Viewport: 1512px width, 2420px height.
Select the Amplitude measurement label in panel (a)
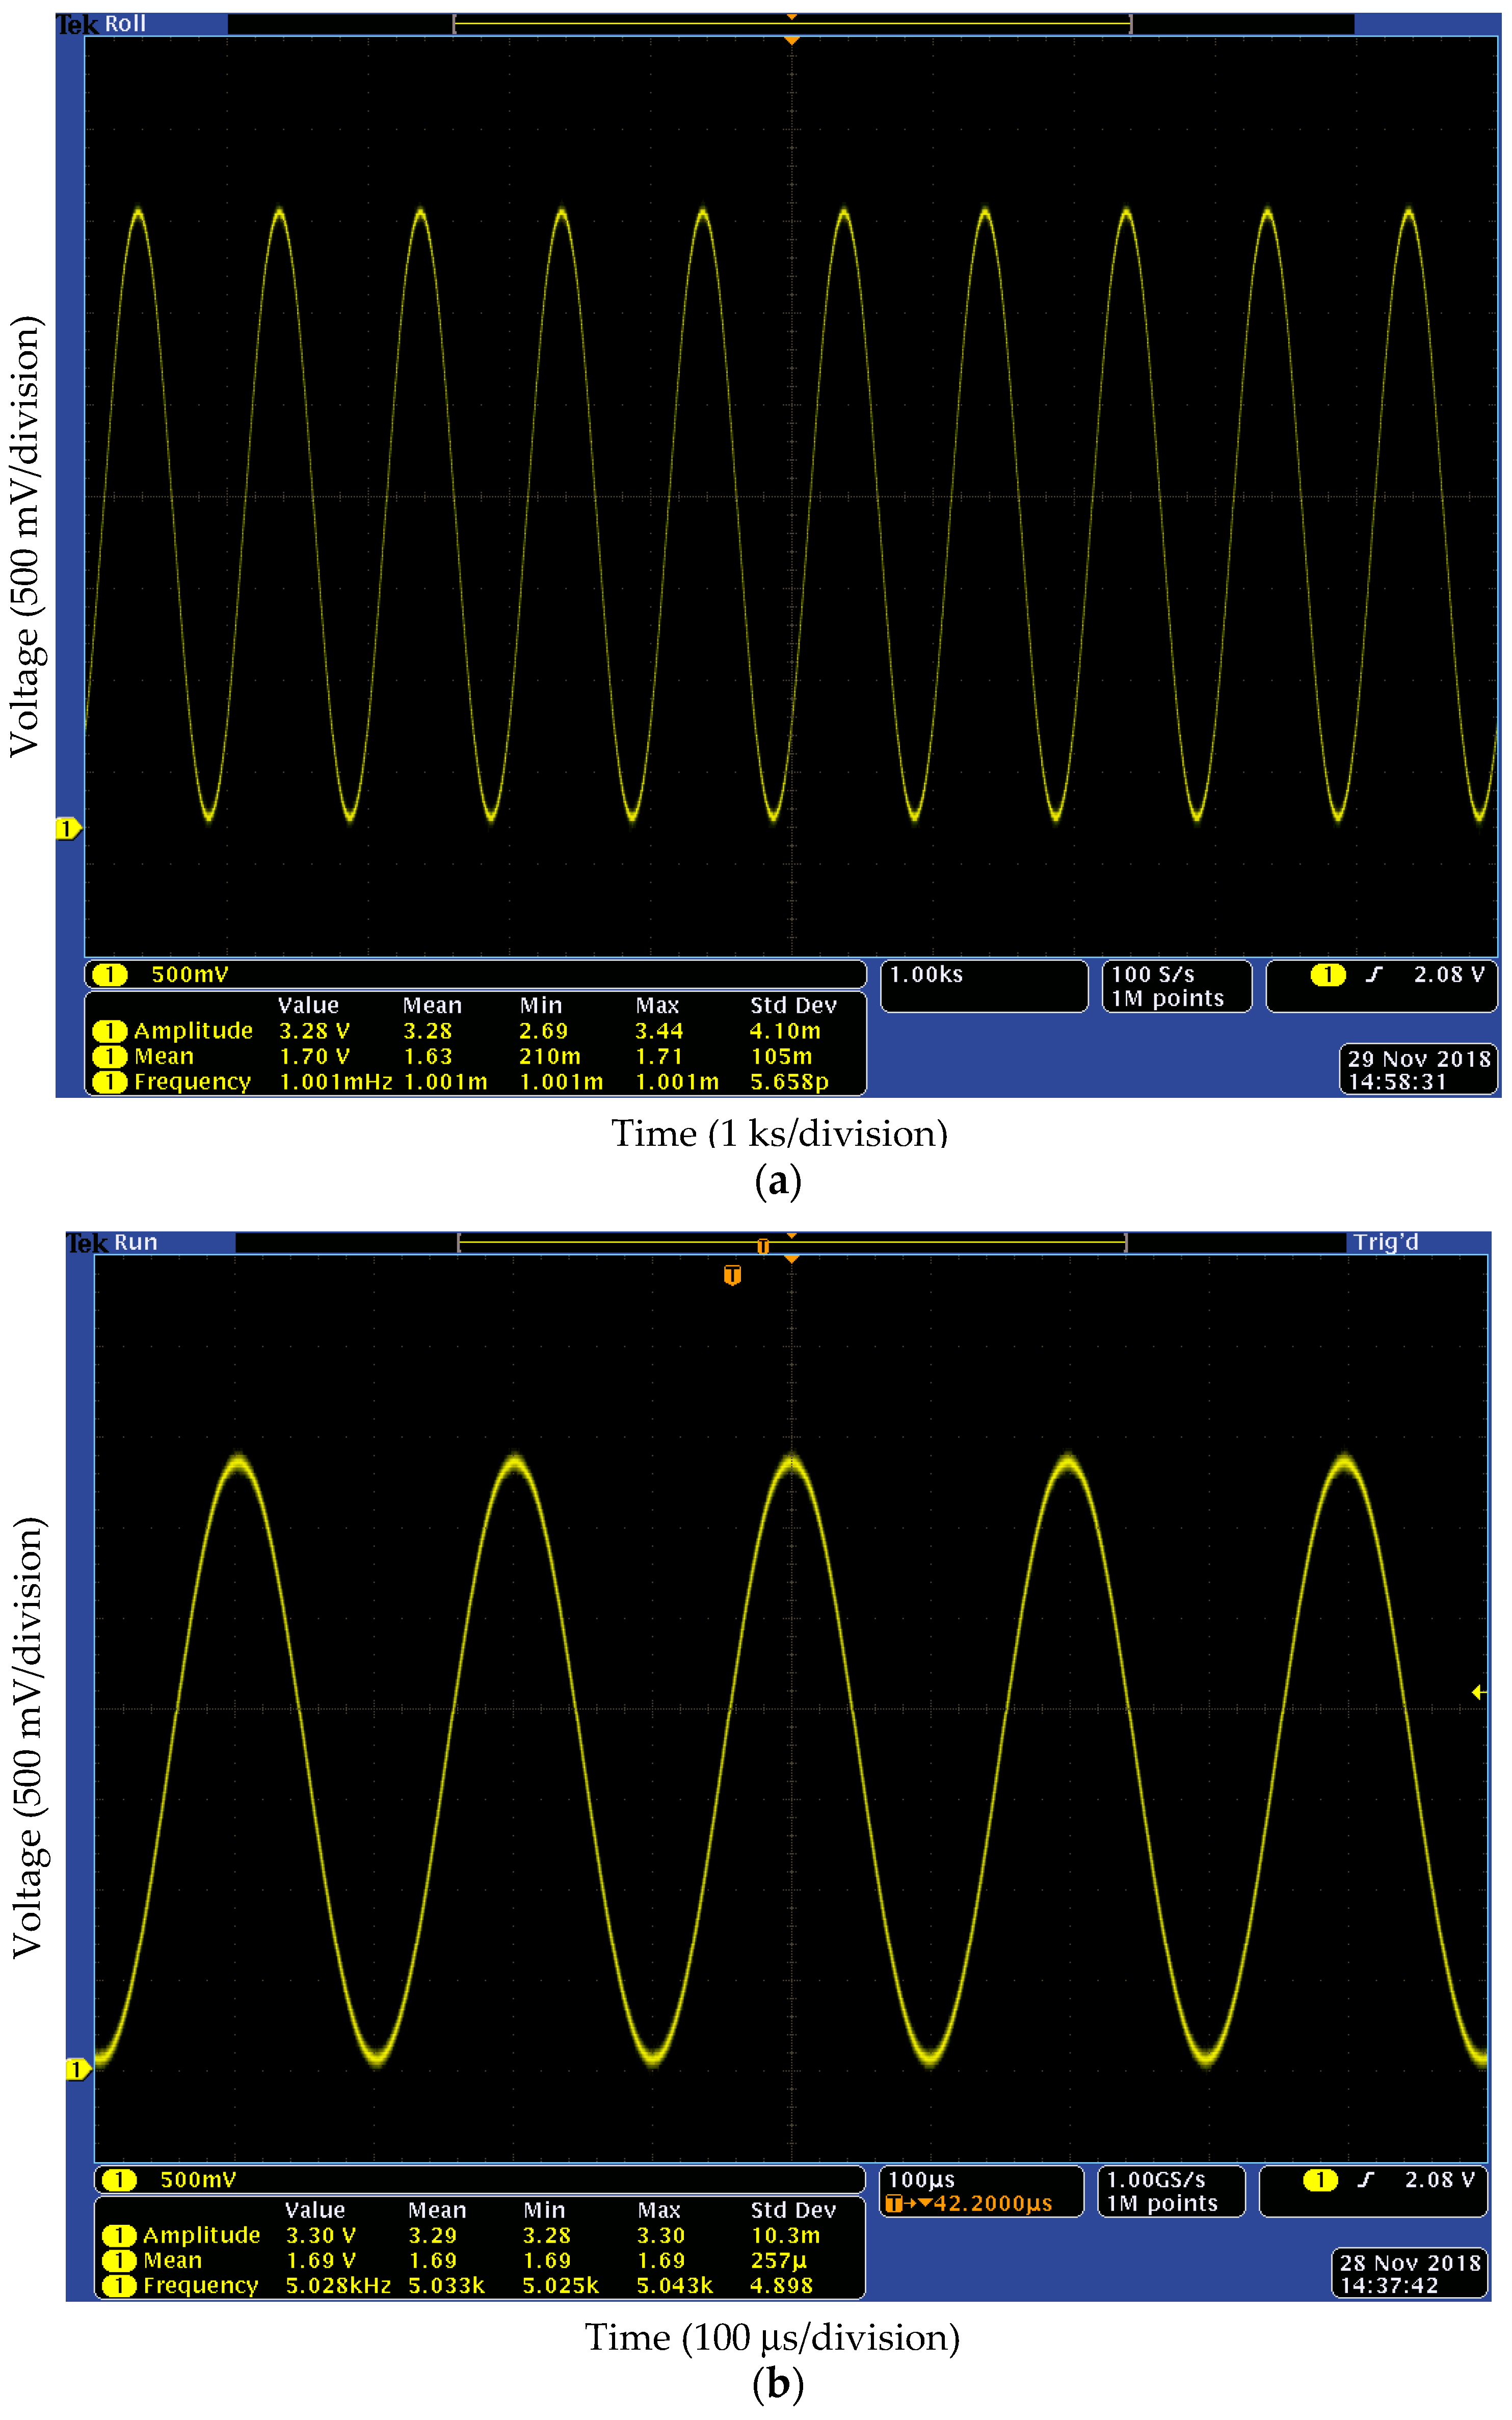193,1031
